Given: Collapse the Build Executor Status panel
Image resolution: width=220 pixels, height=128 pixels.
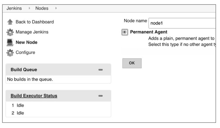Looking at the screenshot, I should [x=100, y=96].
